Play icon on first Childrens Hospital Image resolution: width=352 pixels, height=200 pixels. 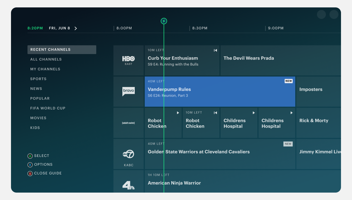point(254,113)
